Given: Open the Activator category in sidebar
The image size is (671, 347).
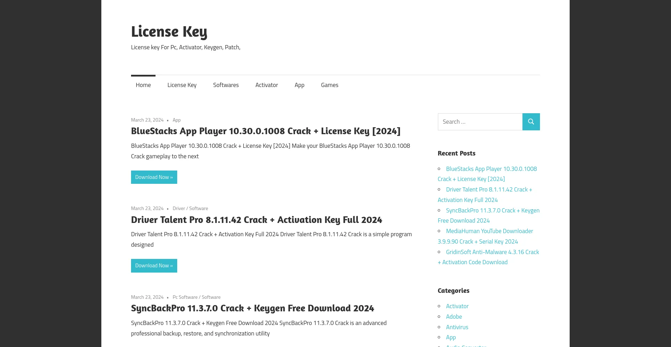Looking at the screenshot, I should [x=457, y=306].
